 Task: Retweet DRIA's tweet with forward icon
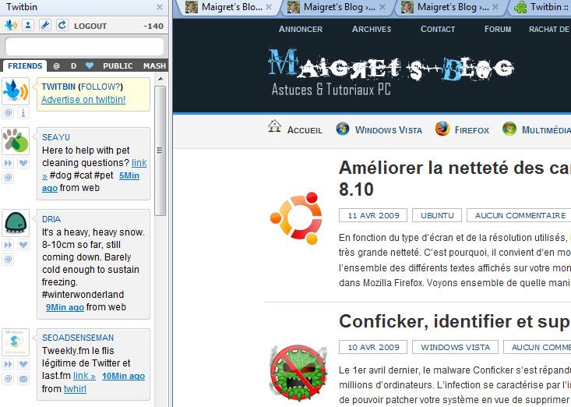coord(8,245)
